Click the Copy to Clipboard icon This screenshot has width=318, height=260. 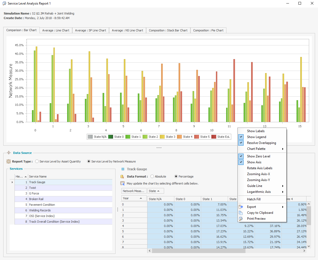(x=241, y=213)
